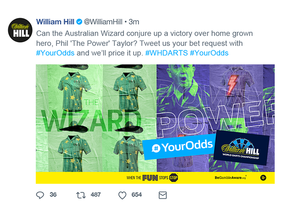Open the William Hill profile avatar
Image resolution: width=288 pixels, height=216 pixels.
[20, 30]
